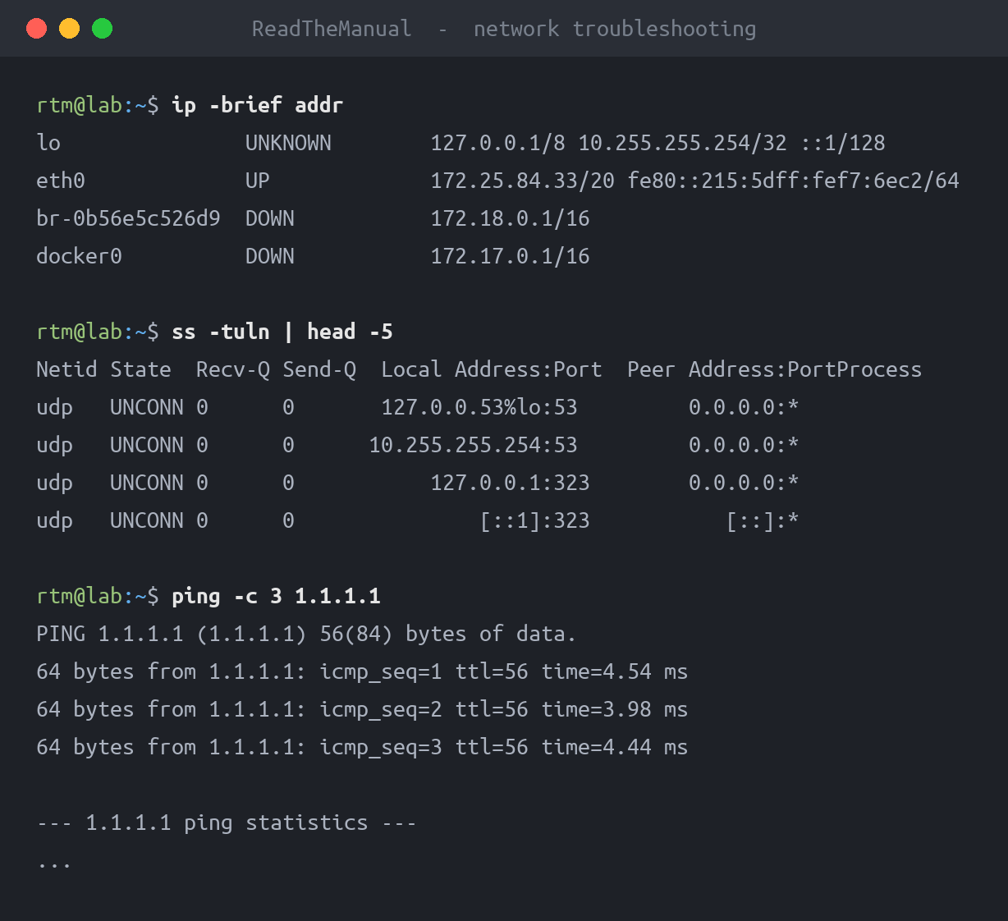The height and width of the screenshot is (921, 1008).
Task: Click the '--- 1.1.1.1 ping statistics ---' line
Action: tap(227, 822)
